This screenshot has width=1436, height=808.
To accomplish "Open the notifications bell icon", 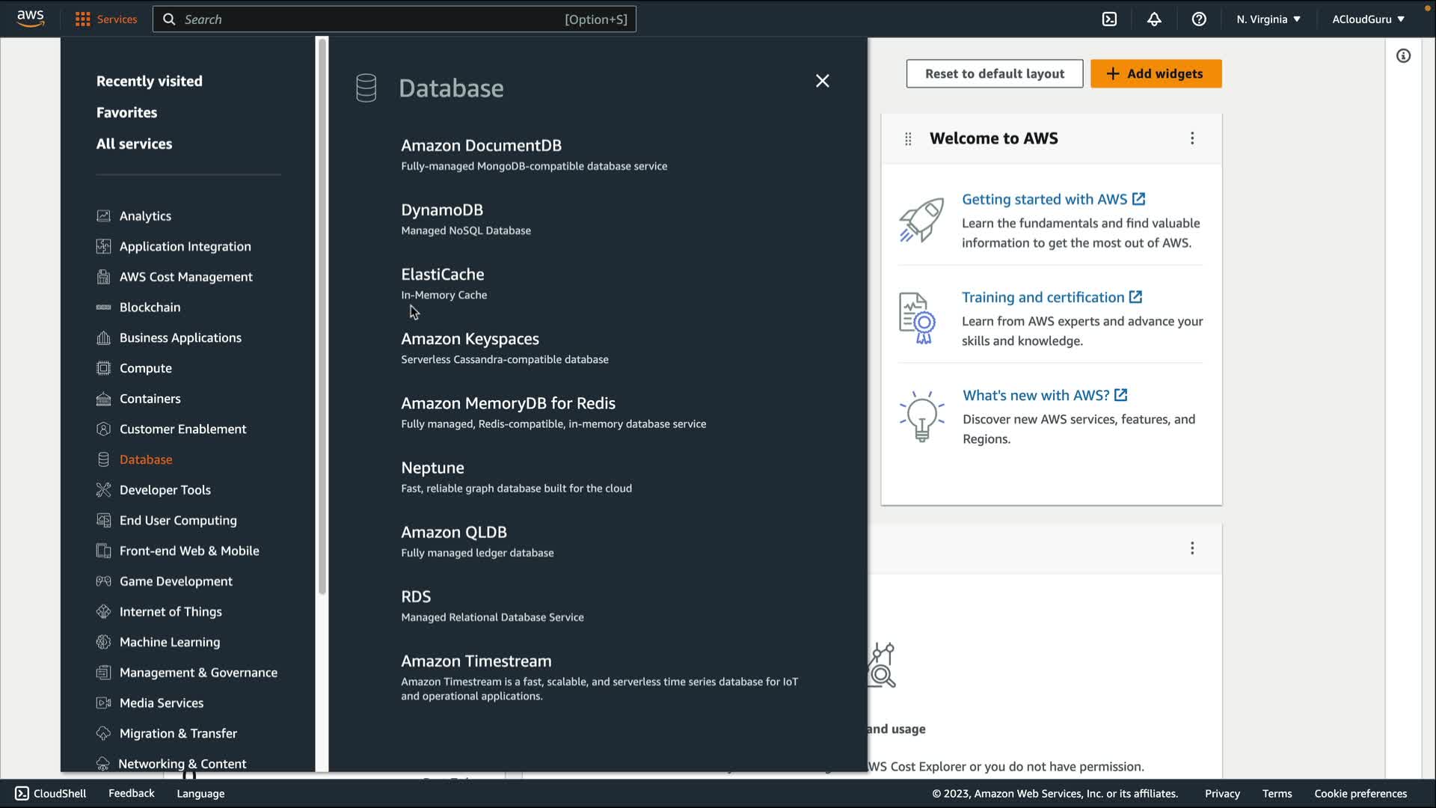I will 1154,19.
